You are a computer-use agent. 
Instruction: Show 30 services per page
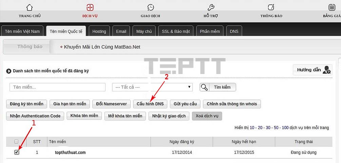pyautogui.click(x=268, y=128)
